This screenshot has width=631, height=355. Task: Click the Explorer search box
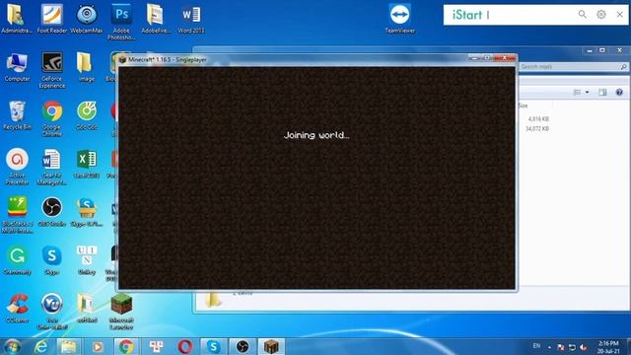coord(573,66)
